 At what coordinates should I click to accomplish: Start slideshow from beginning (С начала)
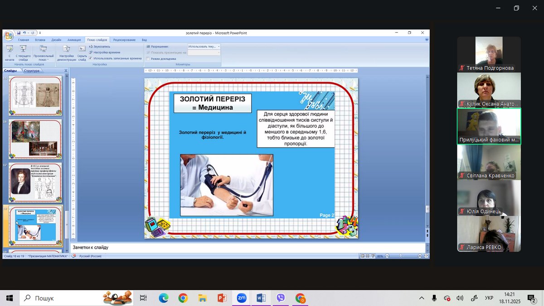(10, 49)
